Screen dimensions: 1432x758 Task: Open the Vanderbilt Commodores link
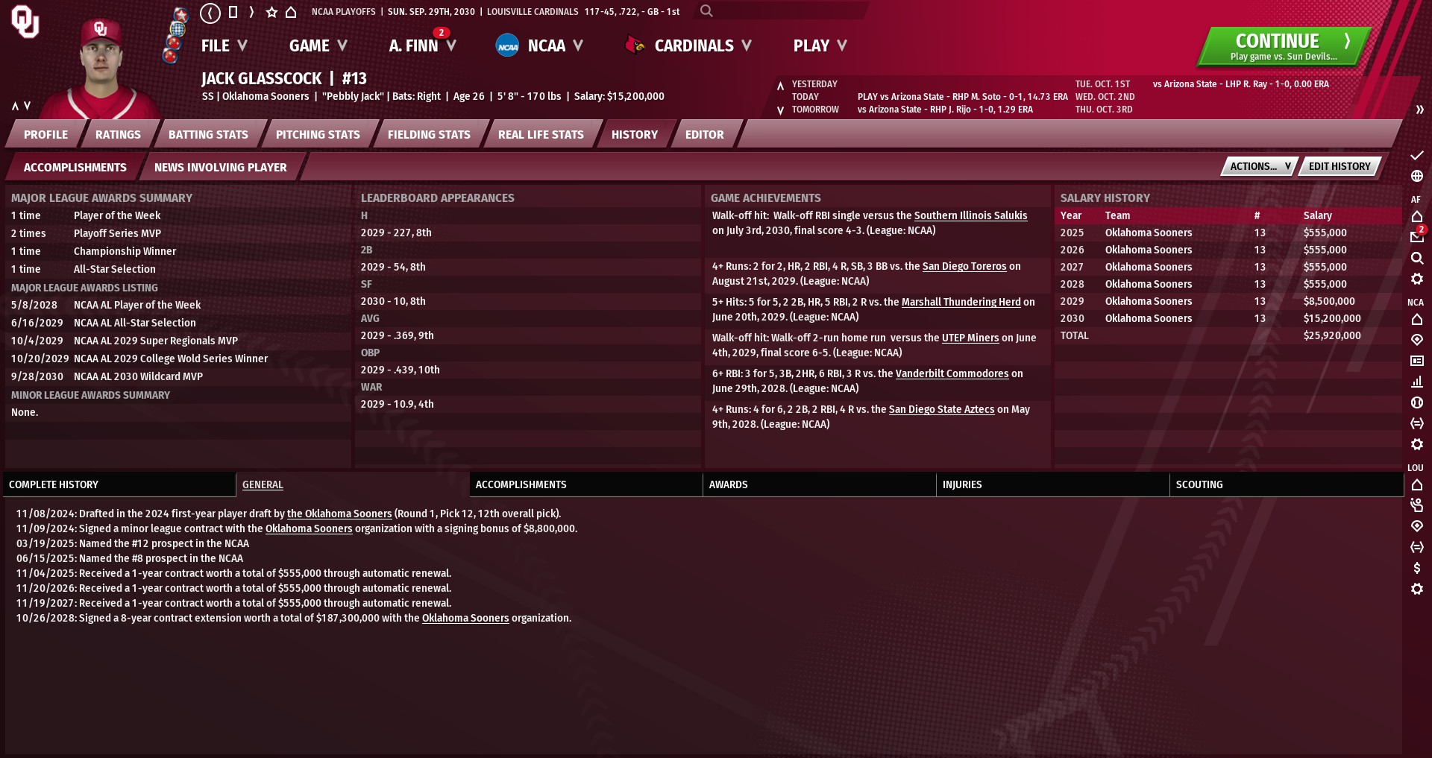coord(952,373)
